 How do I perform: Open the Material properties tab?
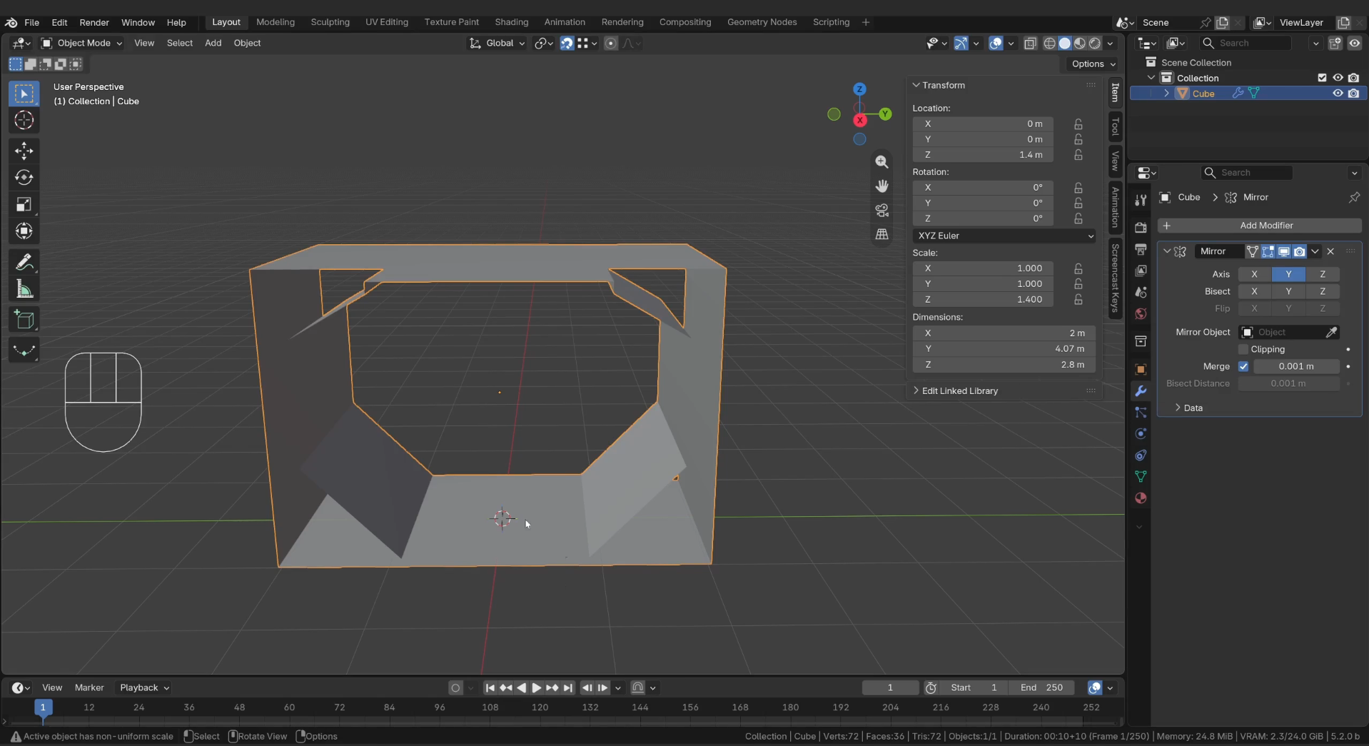pos(1141,498)
